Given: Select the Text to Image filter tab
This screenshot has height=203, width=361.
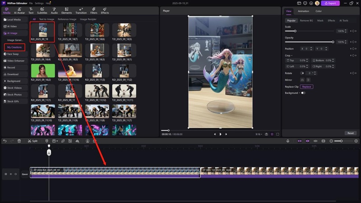Looking at the screenshot, I should (46, 19).
